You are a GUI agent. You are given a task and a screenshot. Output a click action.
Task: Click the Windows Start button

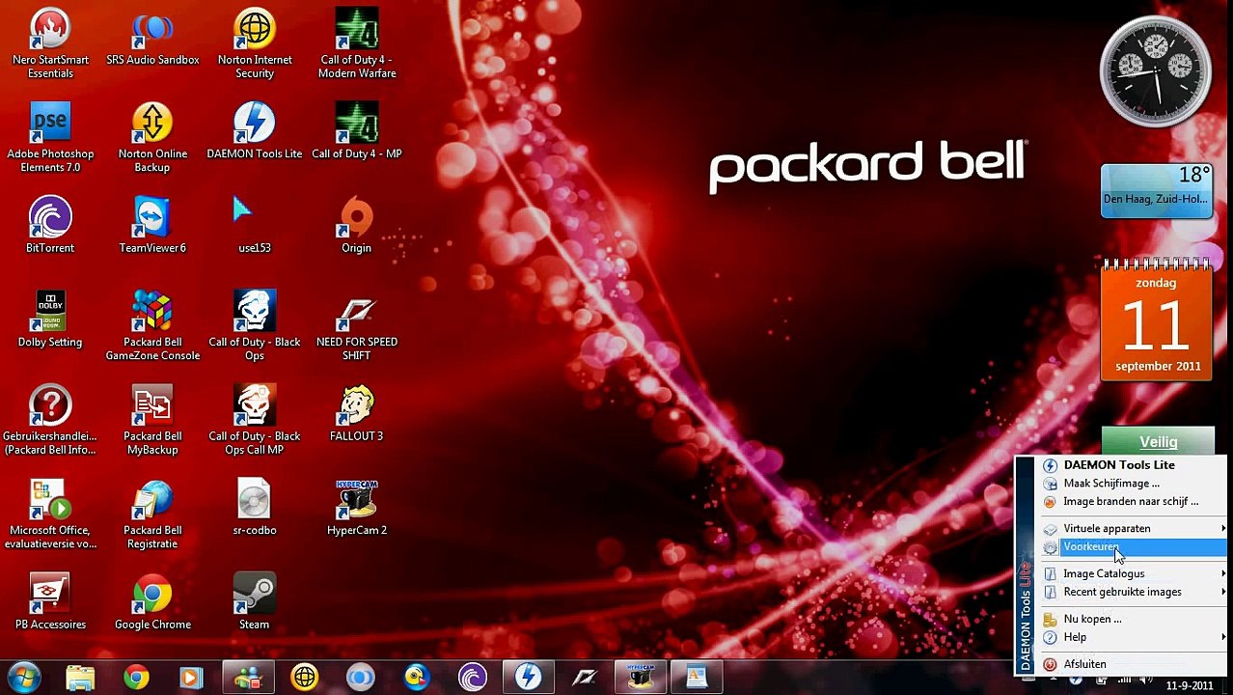(23, 677)
